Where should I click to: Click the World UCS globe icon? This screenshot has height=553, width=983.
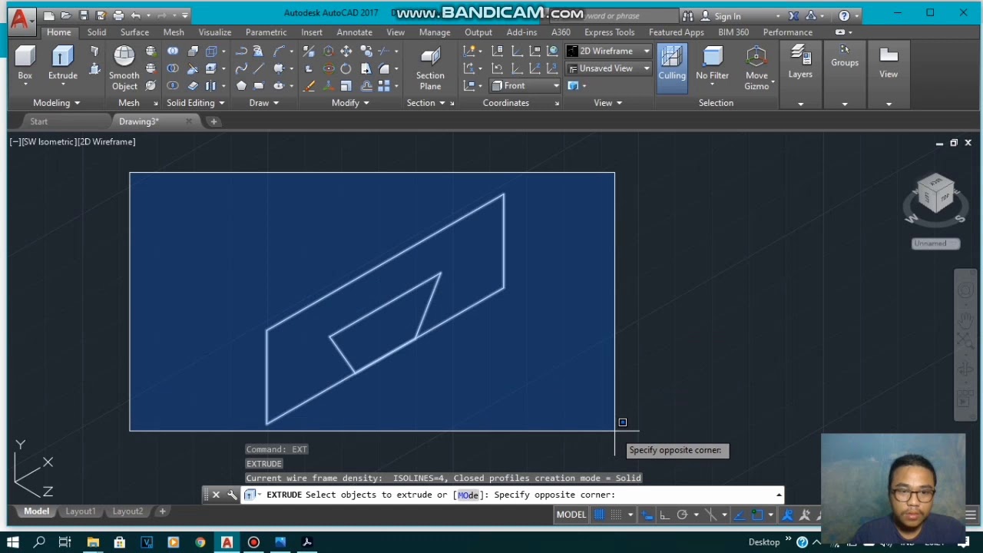pos(552,51)
